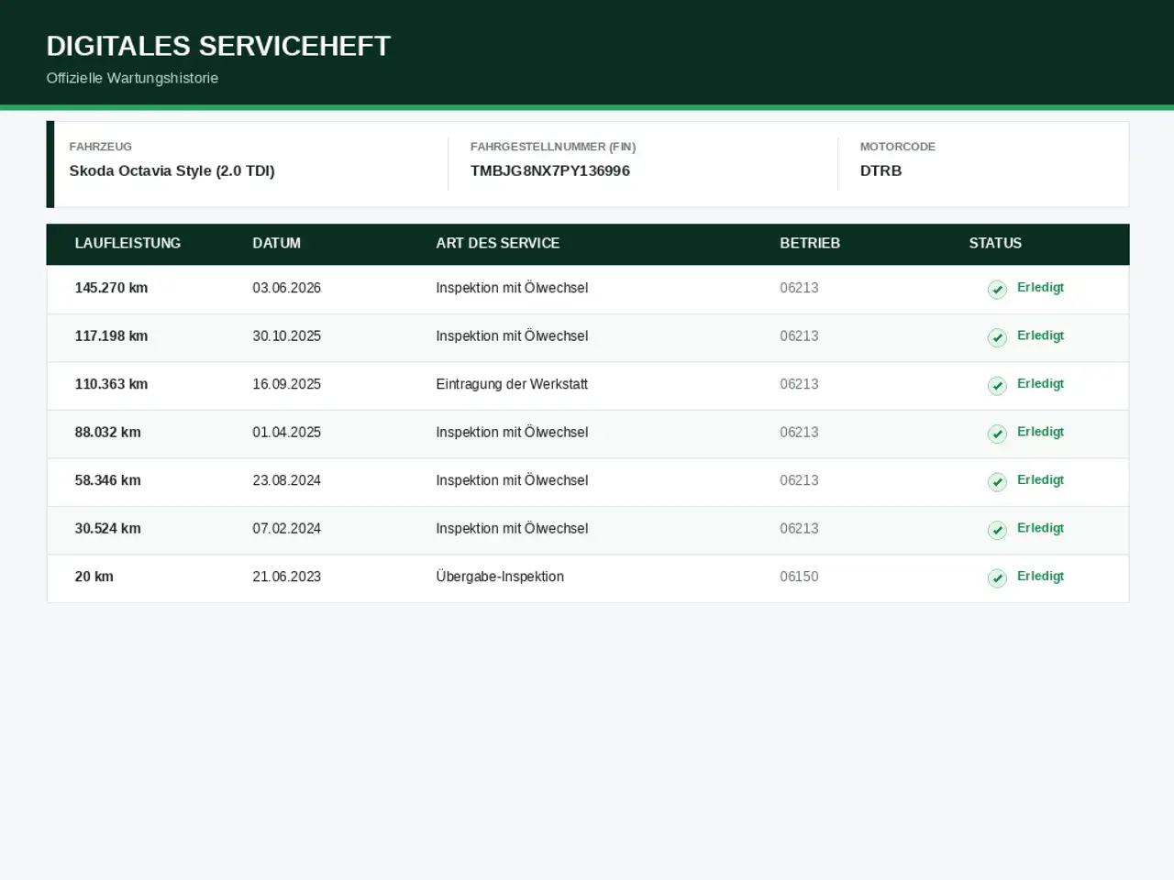
Task: Click the Skoda Octavia Style vehicle name
Action: point(172,170)
